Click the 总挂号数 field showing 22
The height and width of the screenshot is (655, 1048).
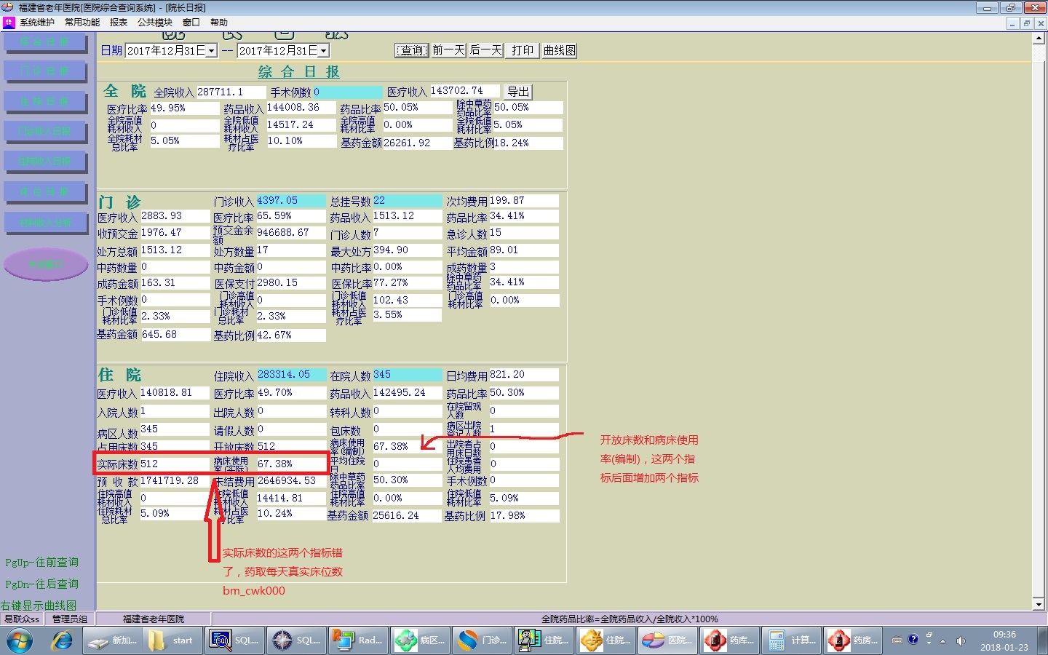point(408,201)
